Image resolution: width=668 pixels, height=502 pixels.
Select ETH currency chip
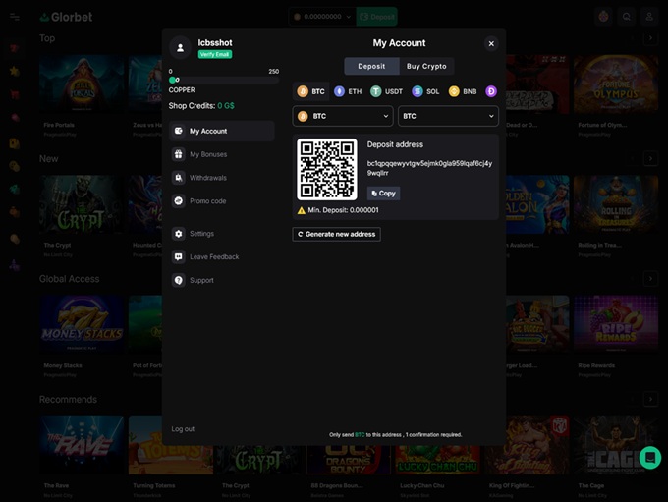[348, 91]
